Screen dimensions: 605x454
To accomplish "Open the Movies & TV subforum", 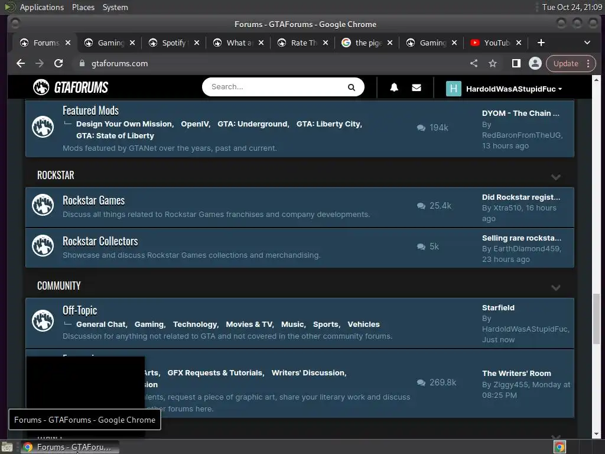I will pyautogui.click(x=249, y=325).
